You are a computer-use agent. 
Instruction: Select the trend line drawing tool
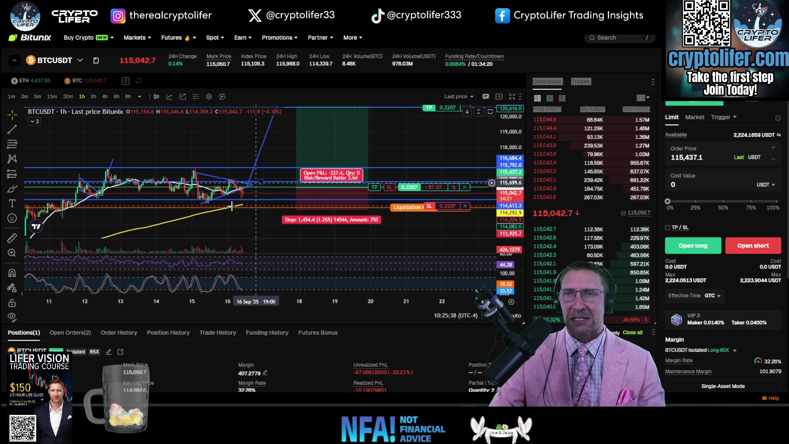12,129
